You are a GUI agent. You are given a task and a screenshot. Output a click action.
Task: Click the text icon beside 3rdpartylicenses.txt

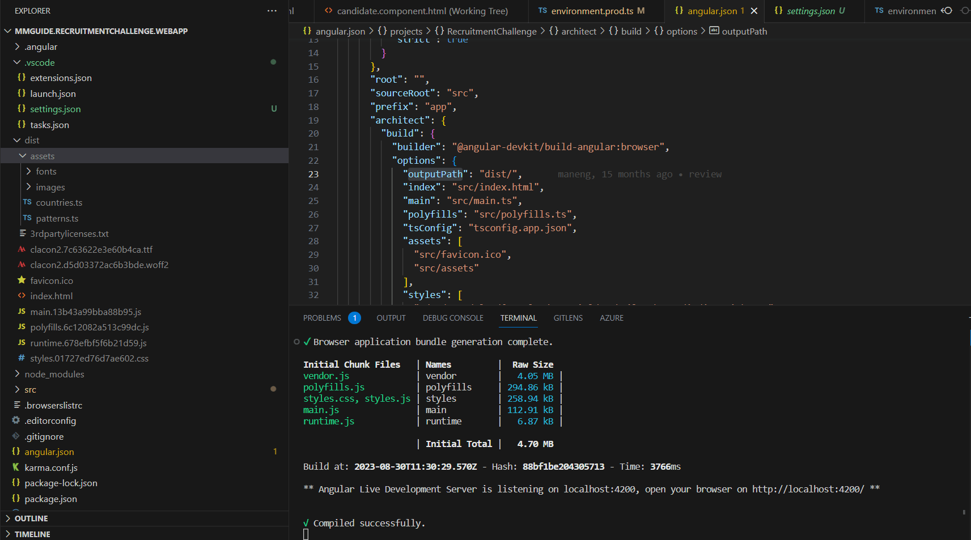pos(22,233)
